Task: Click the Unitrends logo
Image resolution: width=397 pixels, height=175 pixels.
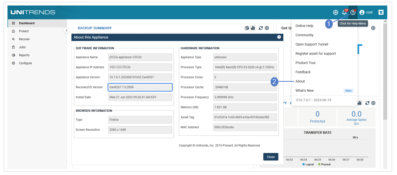Action: 33,12
